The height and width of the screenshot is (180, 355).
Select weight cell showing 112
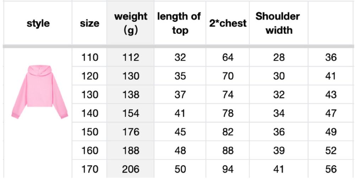click(x=131, y=57)
